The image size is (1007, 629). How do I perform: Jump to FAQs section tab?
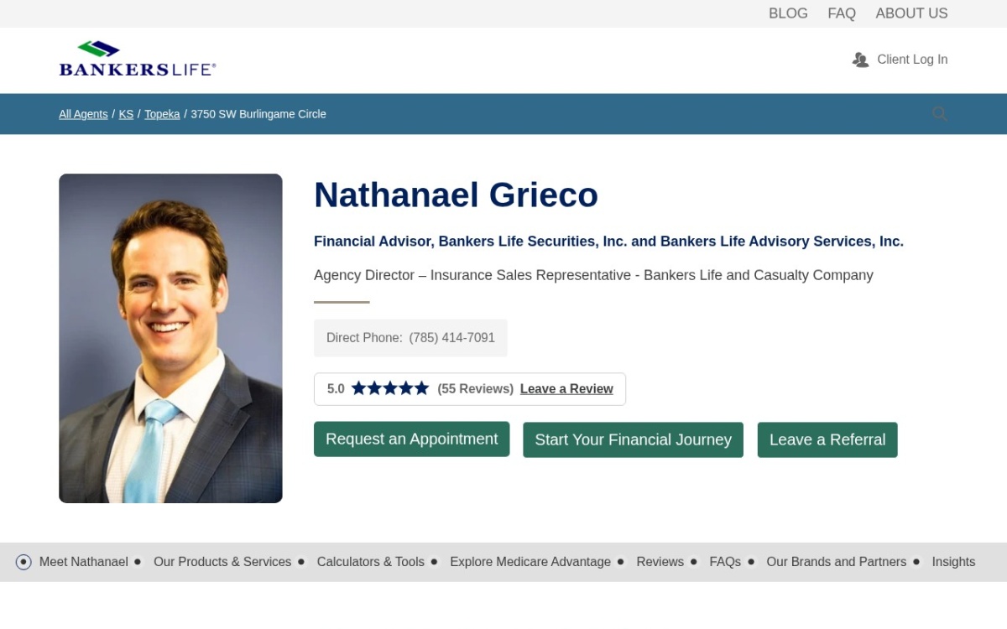pyautogui.click(x=725, y=562)
